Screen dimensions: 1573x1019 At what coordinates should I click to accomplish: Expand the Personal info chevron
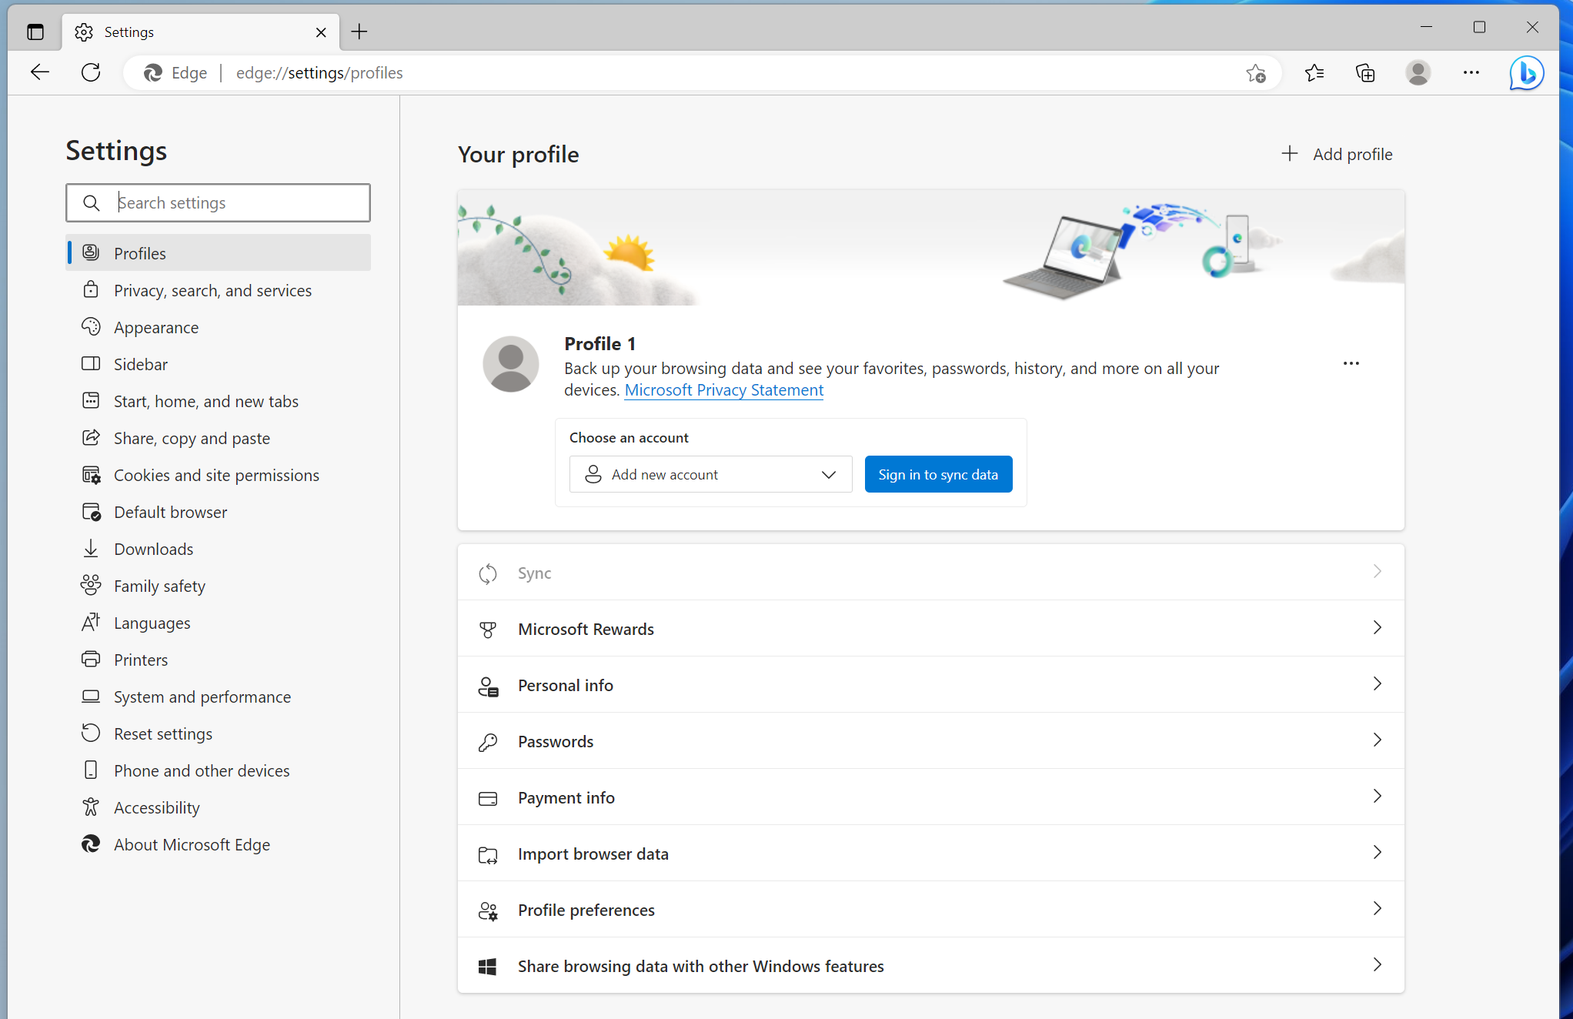[x=1377, y=684]
